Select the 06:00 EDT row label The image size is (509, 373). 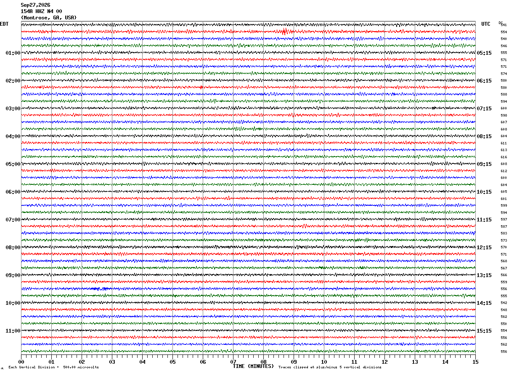[13, 192]
